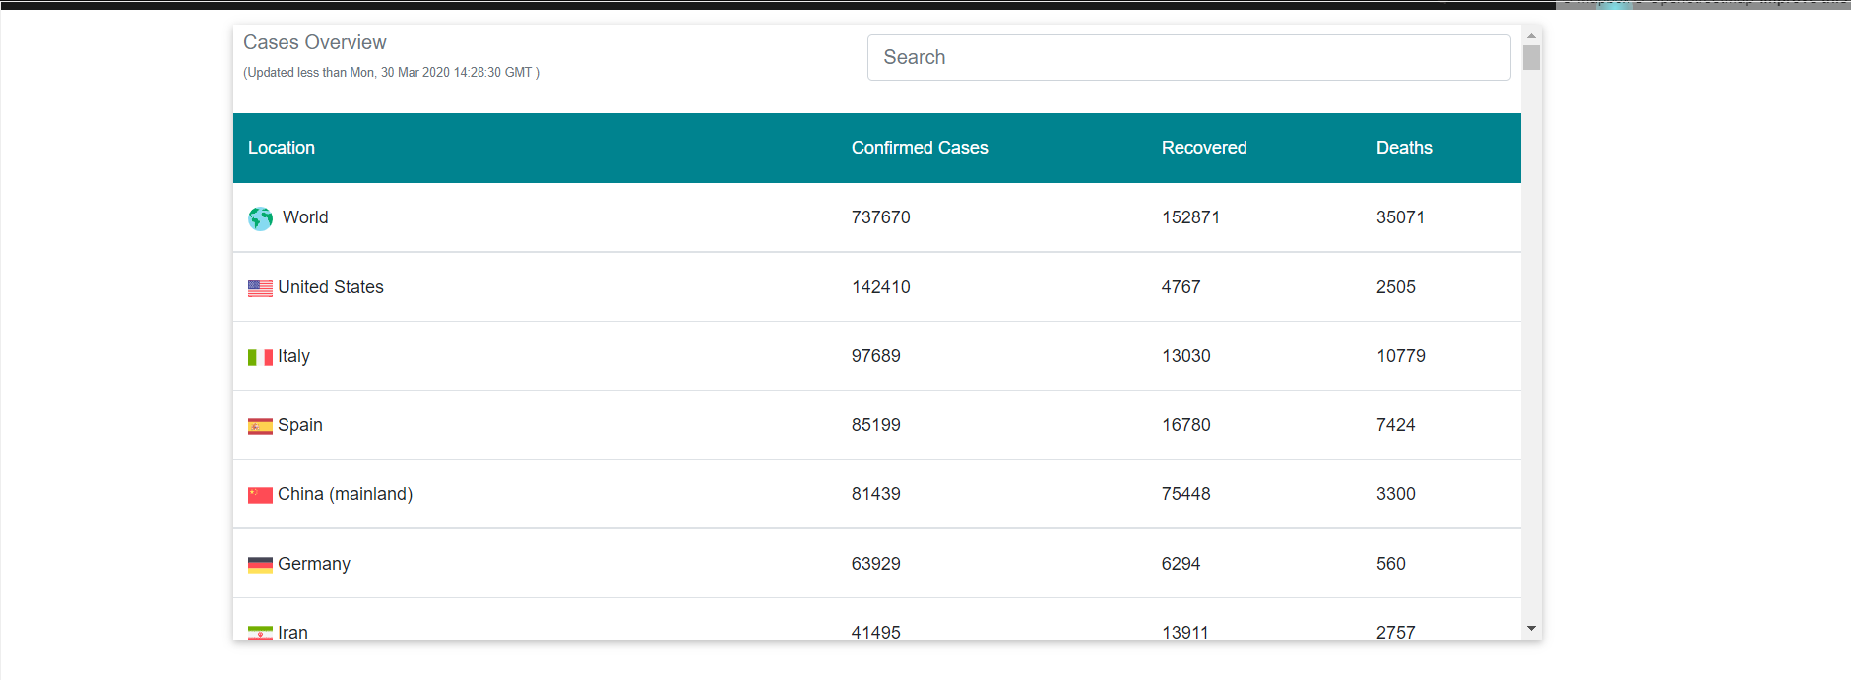Click the Germany flag icon

click(x=260, y=565)
